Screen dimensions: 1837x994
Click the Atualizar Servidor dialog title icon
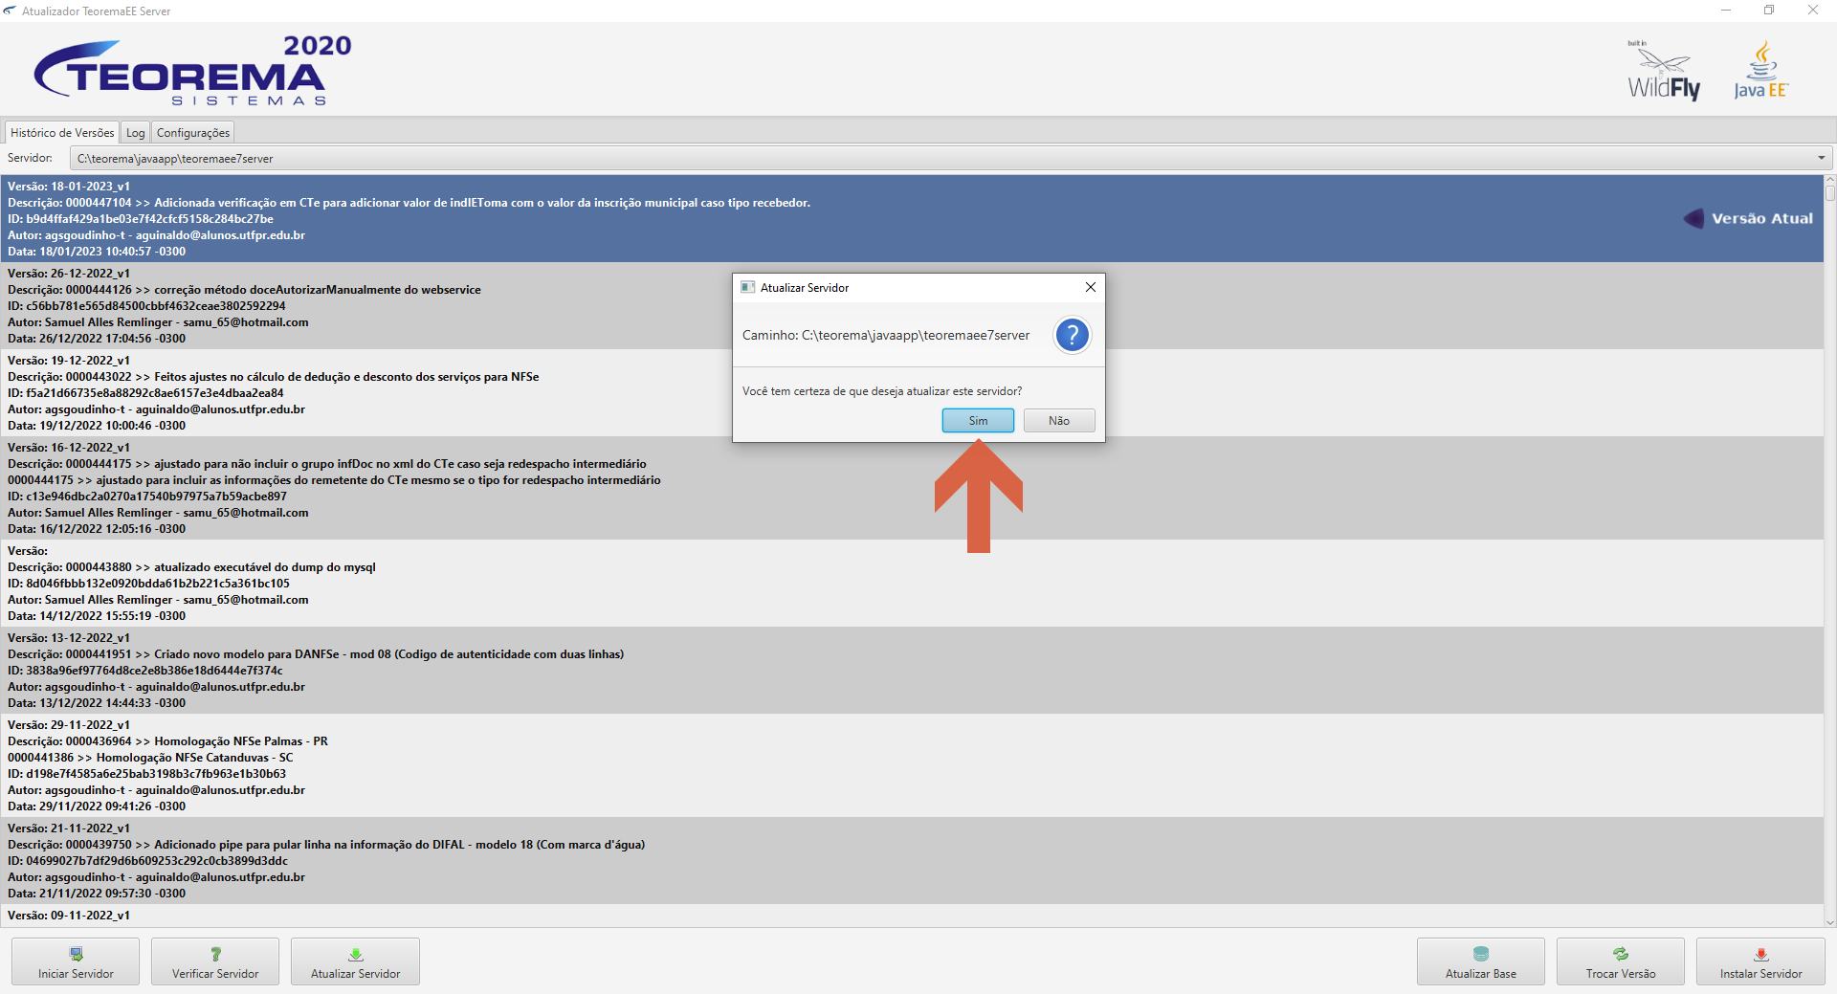click(747, 287)
